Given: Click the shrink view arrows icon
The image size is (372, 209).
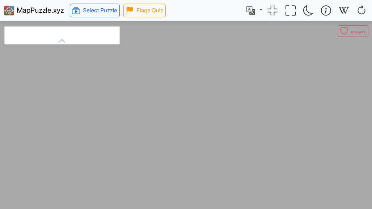Looking at the screenshot, I should point(272,10).
